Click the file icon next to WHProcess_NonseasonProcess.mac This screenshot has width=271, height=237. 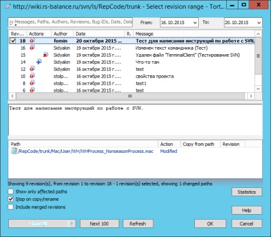pyautogui.click(x=14, y=151)
